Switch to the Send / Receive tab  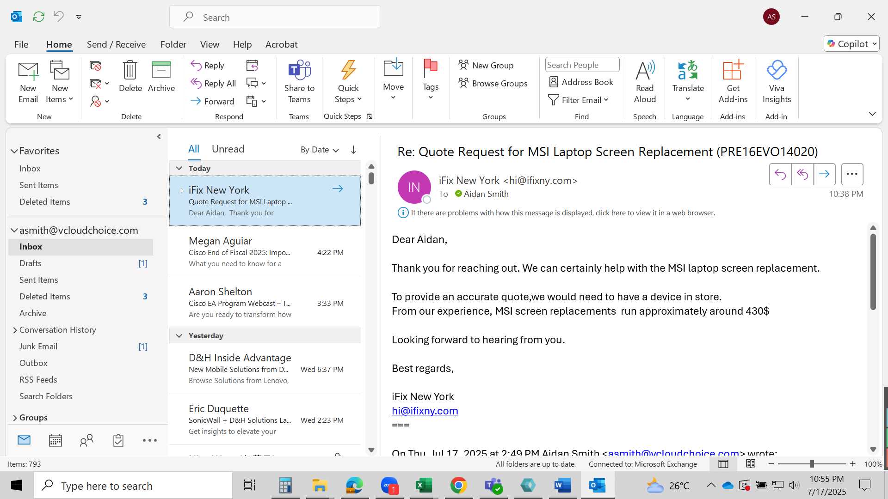pyautogui.click(x=116, y=44)
